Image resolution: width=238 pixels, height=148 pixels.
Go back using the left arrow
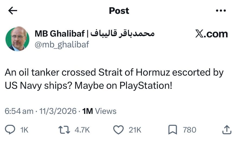point(12,11)
